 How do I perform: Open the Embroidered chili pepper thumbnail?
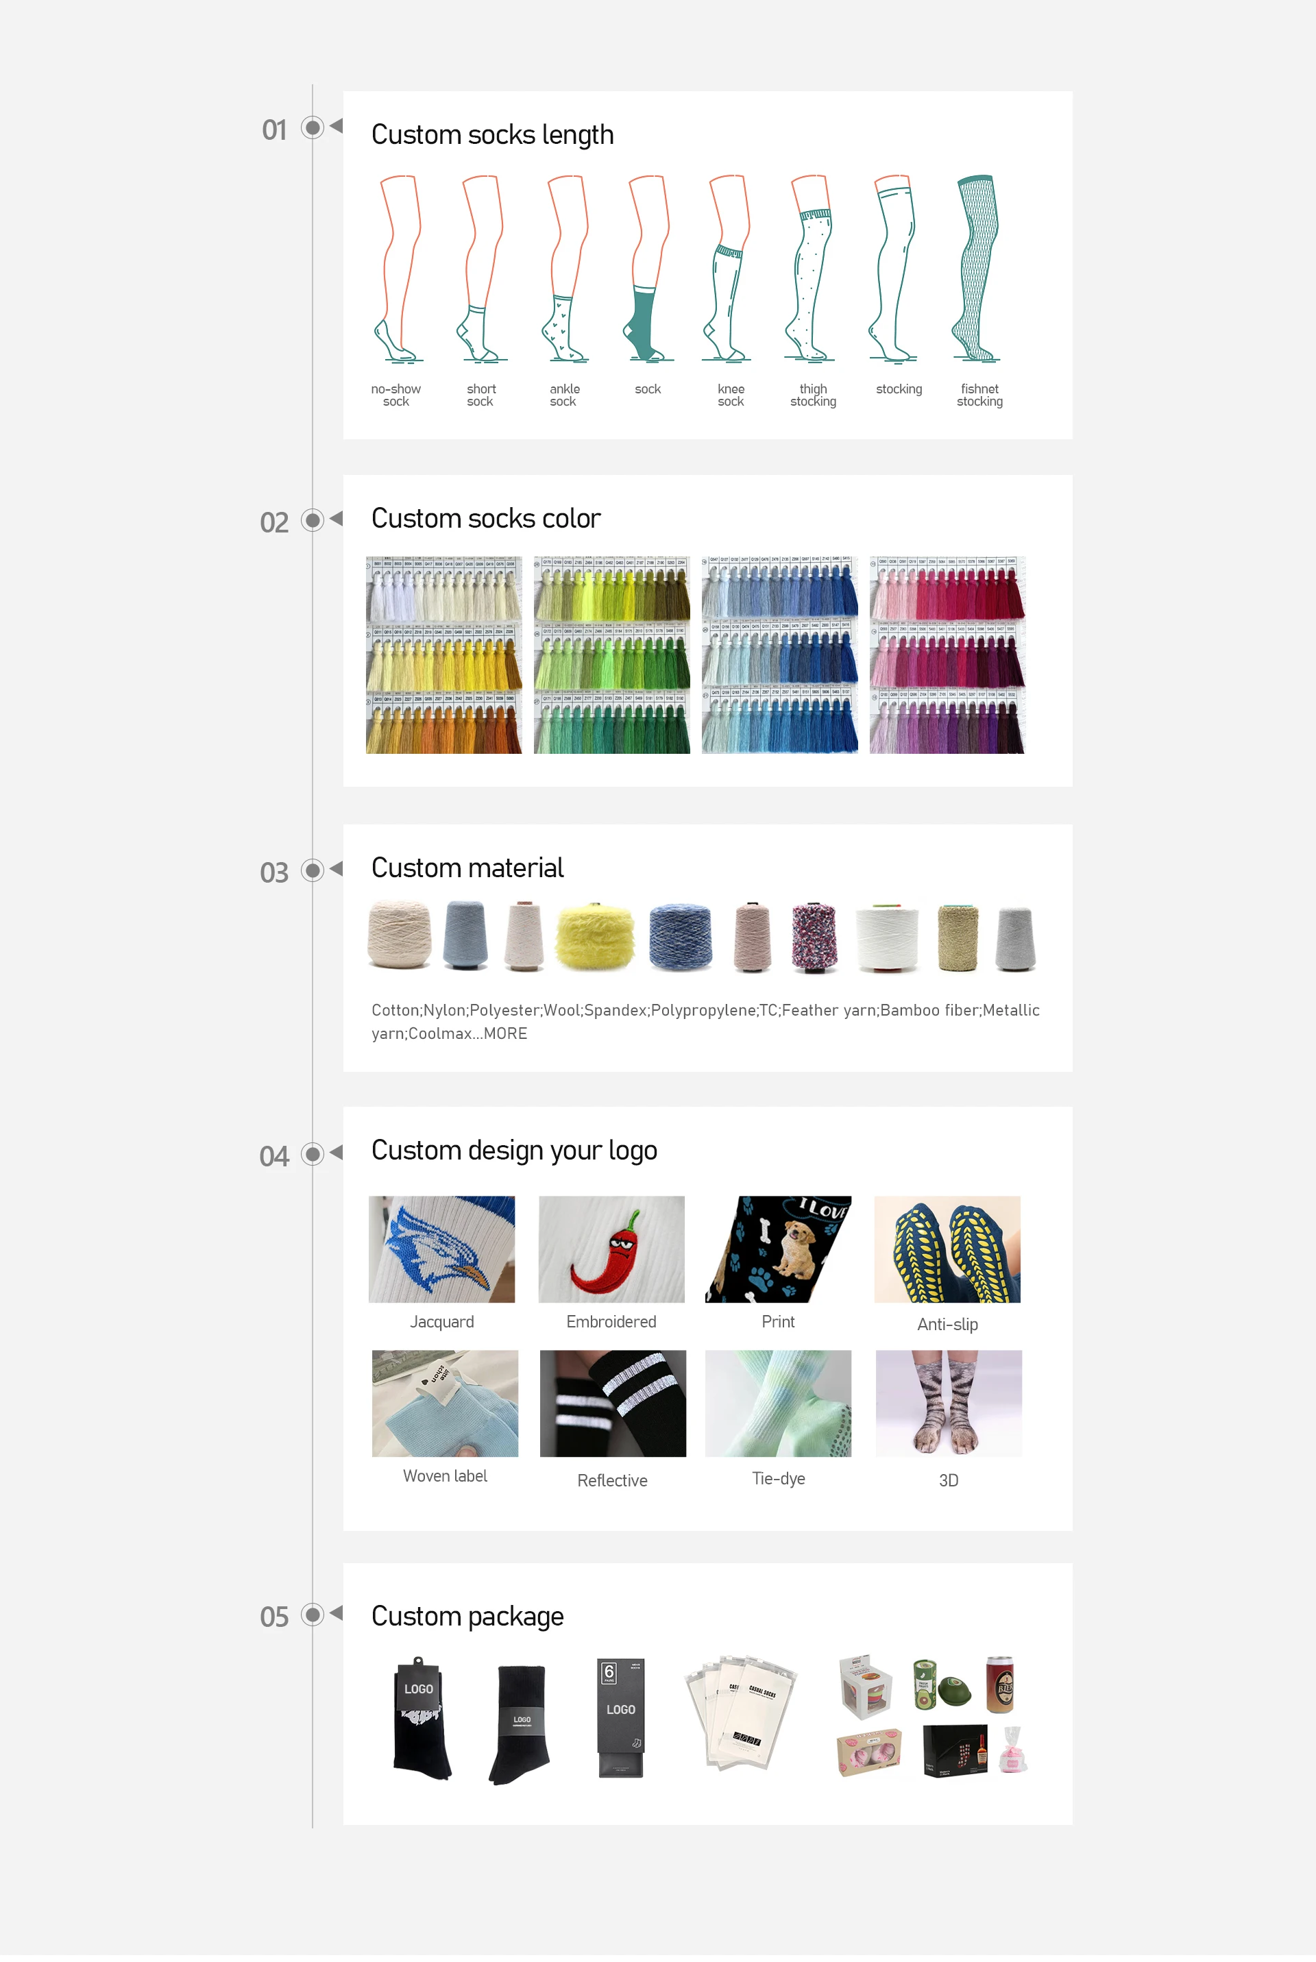pos(612,1249)
